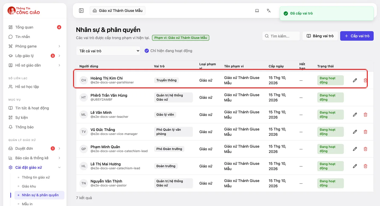Image resolution: width=380 pixels, height=206 pixels.
Task: Open Tin tức & hoạt động
Action: (x=35, y=108)
